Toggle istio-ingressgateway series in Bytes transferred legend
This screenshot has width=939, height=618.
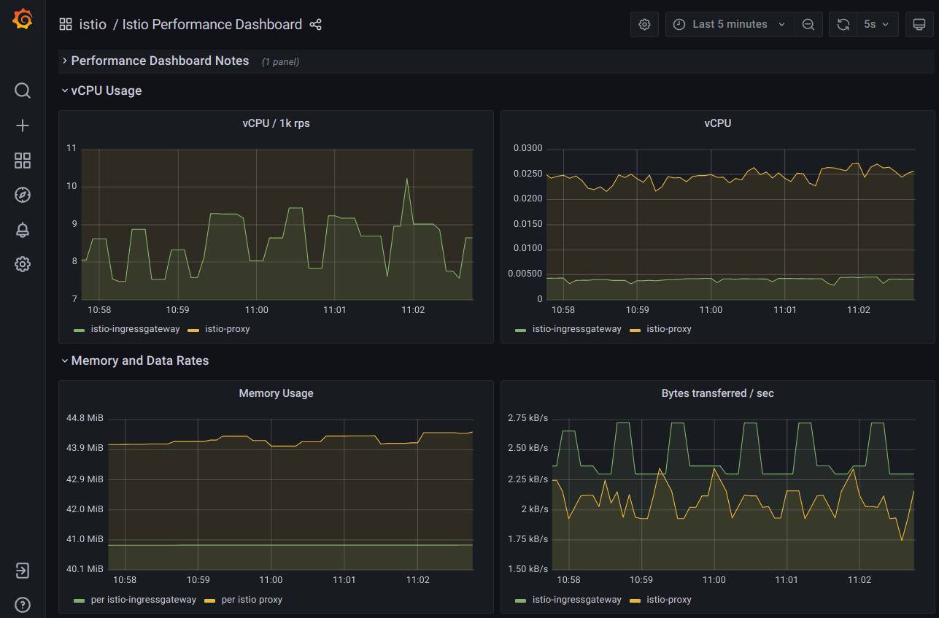tap(577, 600)
